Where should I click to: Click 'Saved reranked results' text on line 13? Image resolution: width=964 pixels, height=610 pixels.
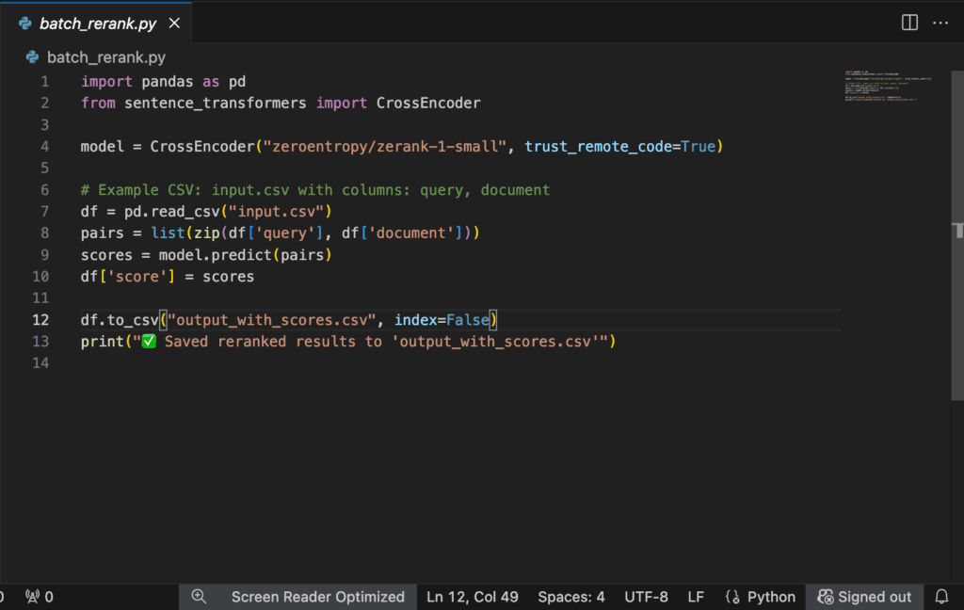(x=260, y=342)
